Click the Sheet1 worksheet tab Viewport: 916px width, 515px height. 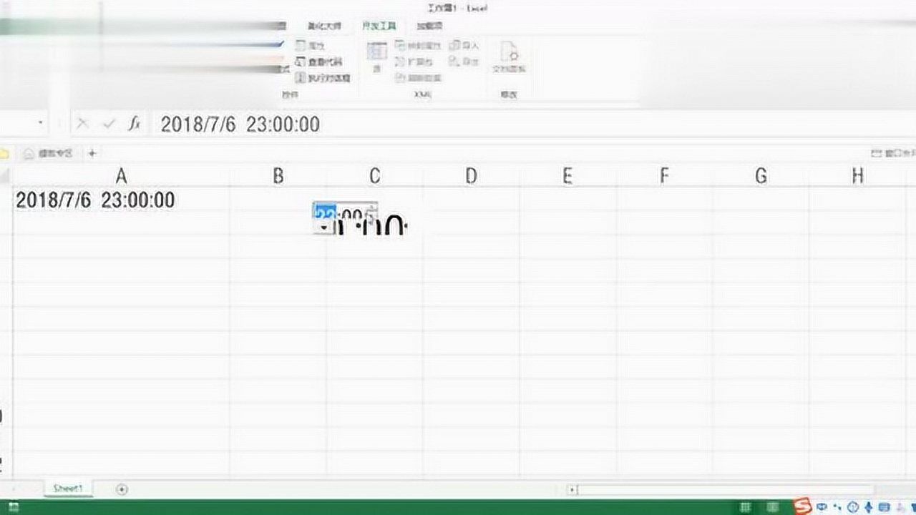(68, 489)
